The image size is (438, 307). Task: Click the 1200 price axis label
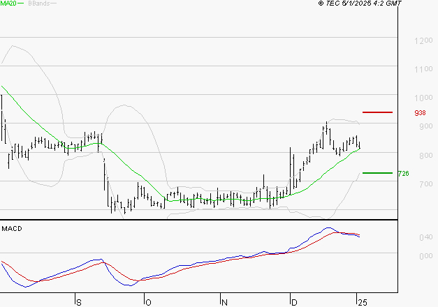pos(423,41)
